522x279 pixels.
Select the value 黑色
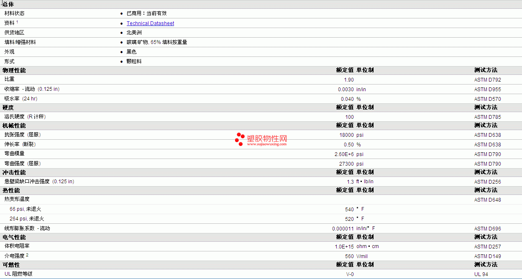tap(132, 52)
